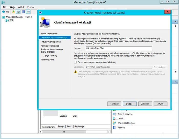This screenshot has height=139, width=179.
Task: Click the Pomoc help icon in Actions pane
Action: (x=114, y=128)
